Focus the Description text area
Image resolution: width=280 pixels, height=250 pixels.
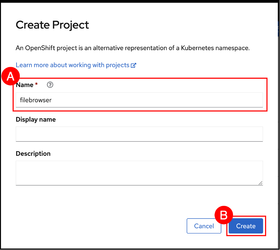coord(139,173)
